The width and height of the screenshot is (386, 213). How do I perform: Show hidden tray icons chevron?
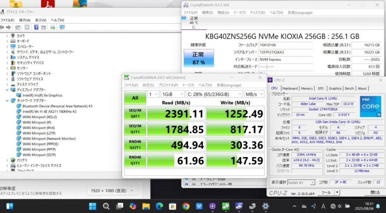(x=294, y=206)
